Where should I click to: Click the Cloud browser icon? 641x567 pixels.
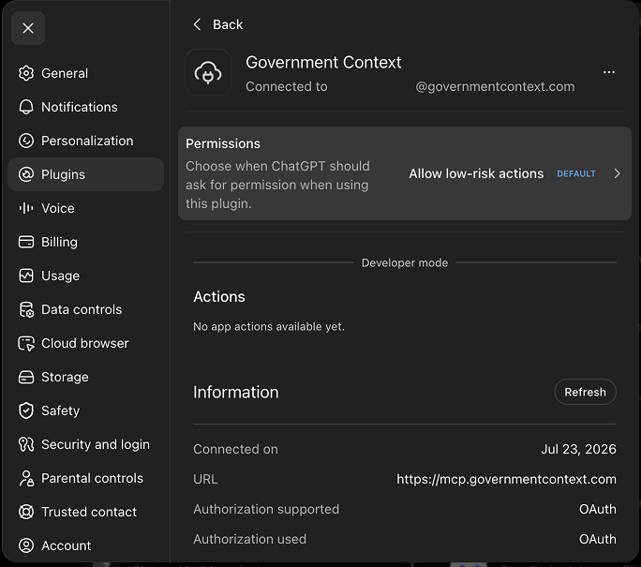click(x=26, y=343)
